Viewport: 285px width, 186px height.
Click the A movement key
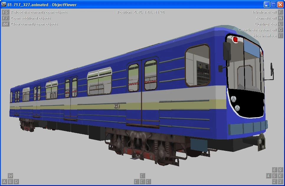click(x=4, y=182)
